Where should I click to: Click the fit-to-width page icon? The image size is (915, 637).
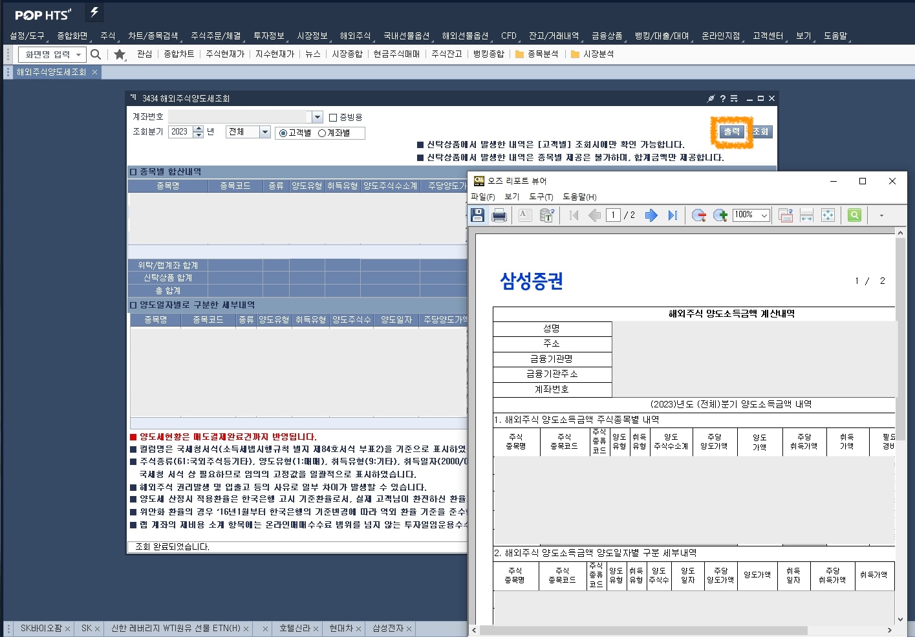click(x=806, y=215)
